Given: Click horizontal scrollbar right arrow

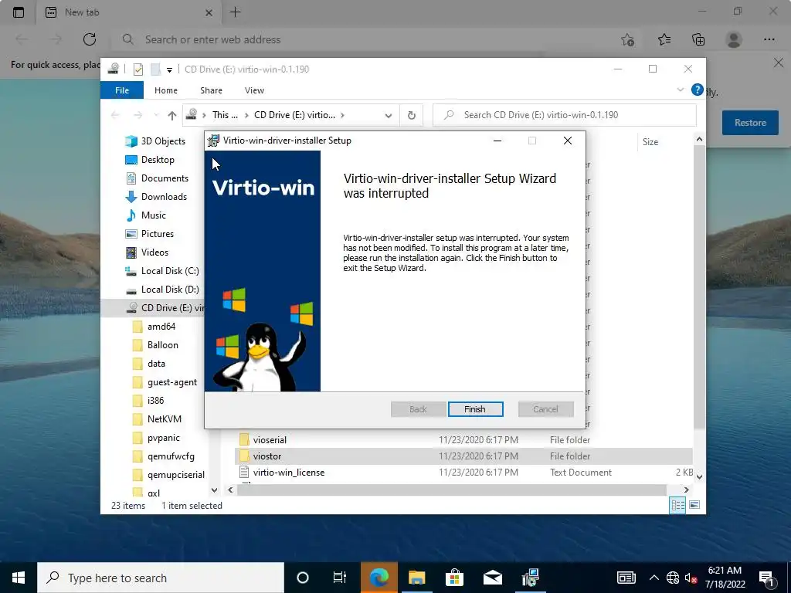Looking at the screenshot, I should point(686,490).
